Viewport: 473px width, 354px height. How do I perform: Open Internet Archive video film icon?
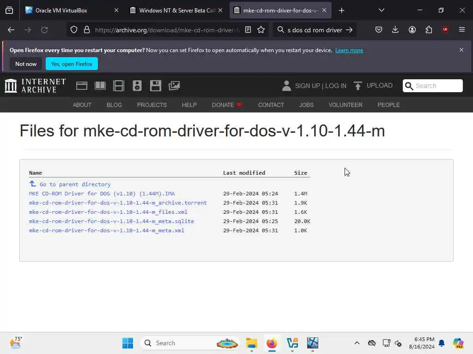coord(119,86)
